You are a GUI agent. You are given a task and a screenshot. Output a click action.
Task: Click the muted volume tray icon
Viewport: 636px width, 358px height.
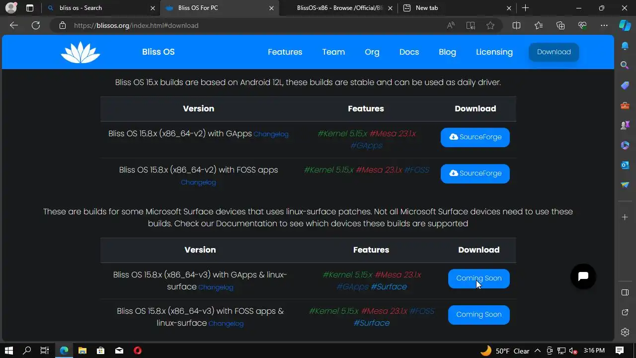click(573, 351)
